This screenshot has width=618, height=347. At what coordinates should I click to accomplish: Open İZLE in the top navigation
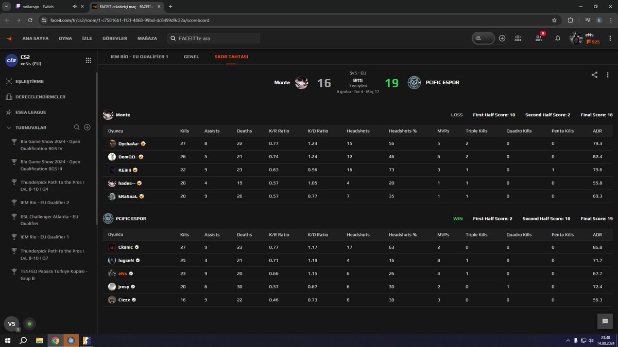click(x=87, y=38)
